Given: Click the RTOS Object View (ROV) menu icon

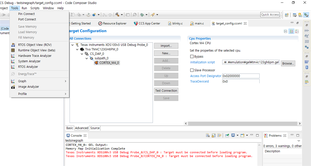Looking at the screenshot, I should point(13,45).
